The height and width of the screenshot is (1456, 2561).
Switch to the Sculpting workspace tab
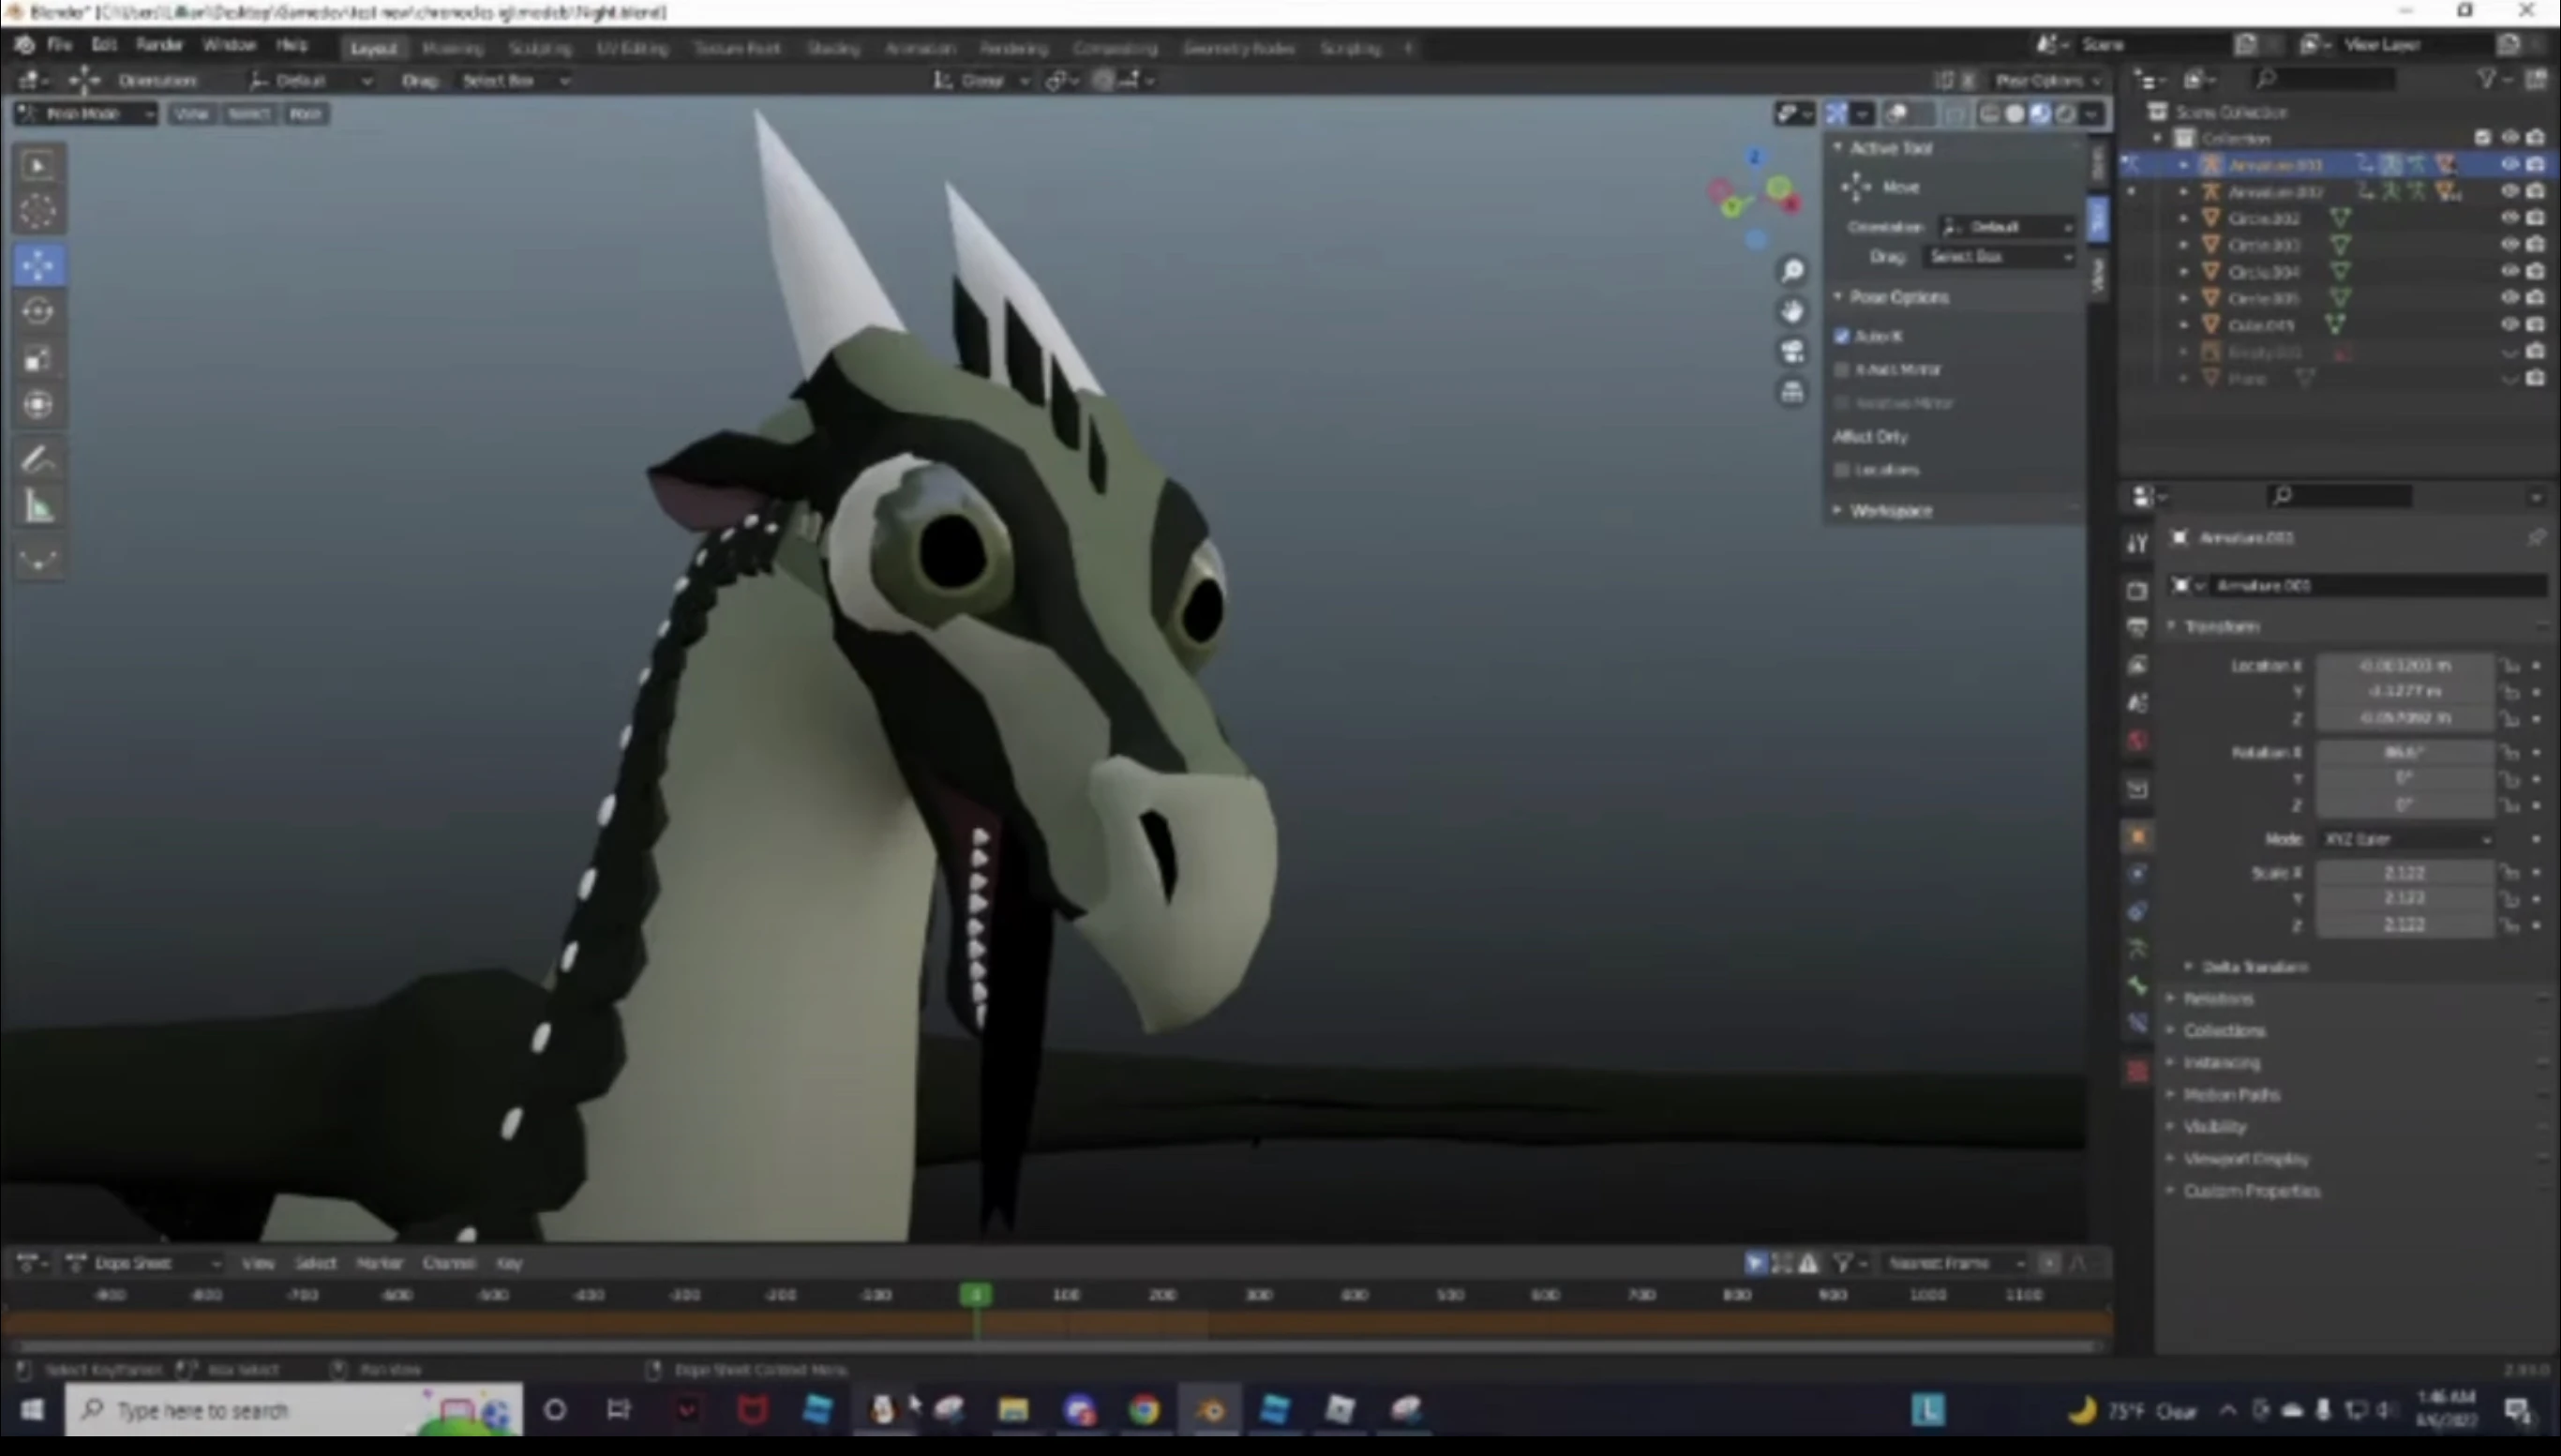tap(540, 48)
